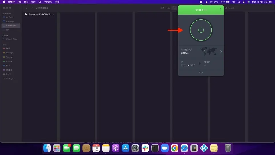Open iCloud Drive in sidebar
The width and height of the screenshot is (275, 155).
(x=11, y=39)
